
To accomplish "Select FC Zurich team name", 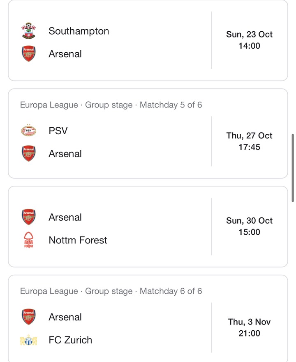I will pyautogui.click(x=70, y=340).
